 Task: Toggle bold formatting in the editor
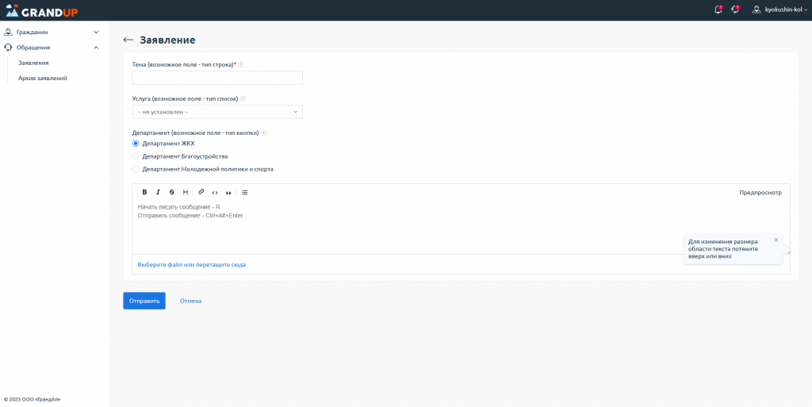(144, 192)
